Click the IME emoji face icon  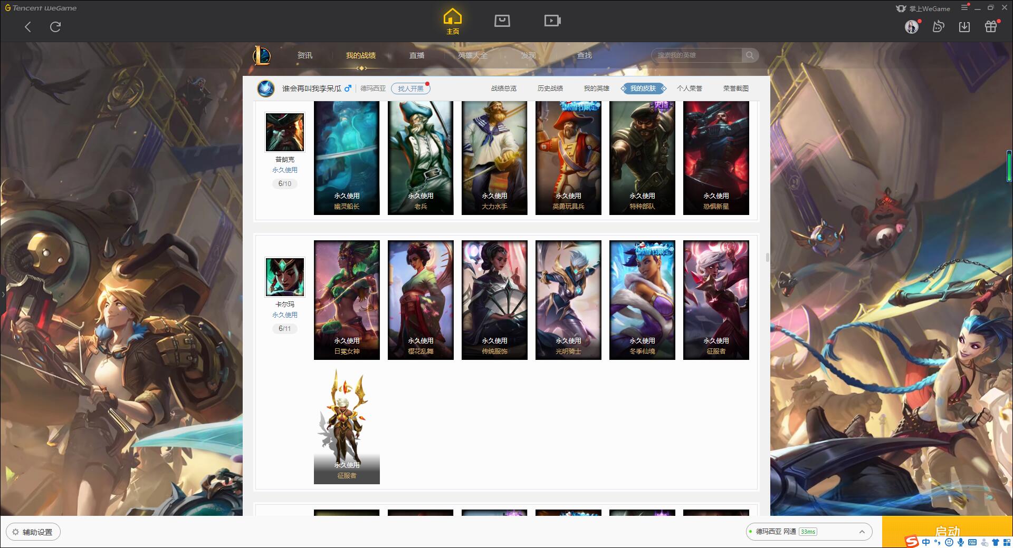click(x=949, y=542)
